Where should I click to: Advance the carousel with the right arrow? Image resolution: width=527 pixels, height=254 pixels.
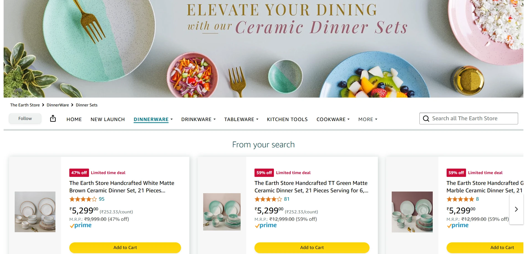coord(516,209)
